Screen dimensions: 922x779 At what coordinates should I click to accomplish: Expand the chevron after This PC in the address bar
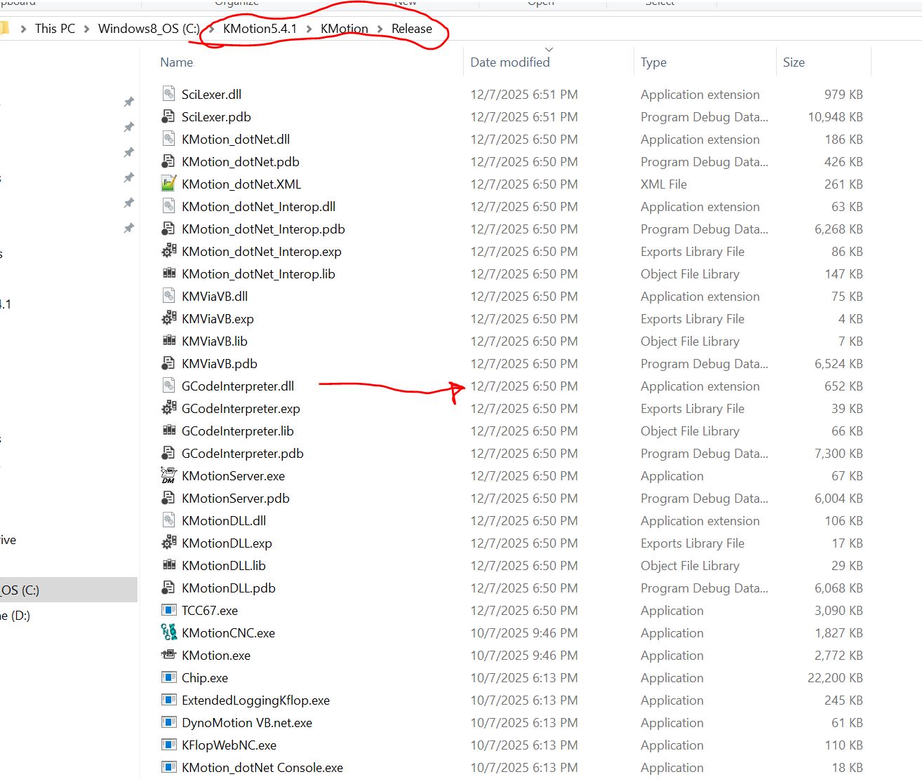86,29
